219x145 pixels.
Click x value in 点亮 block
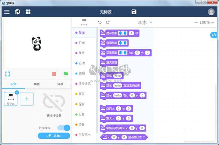click(x=118, y=109)
